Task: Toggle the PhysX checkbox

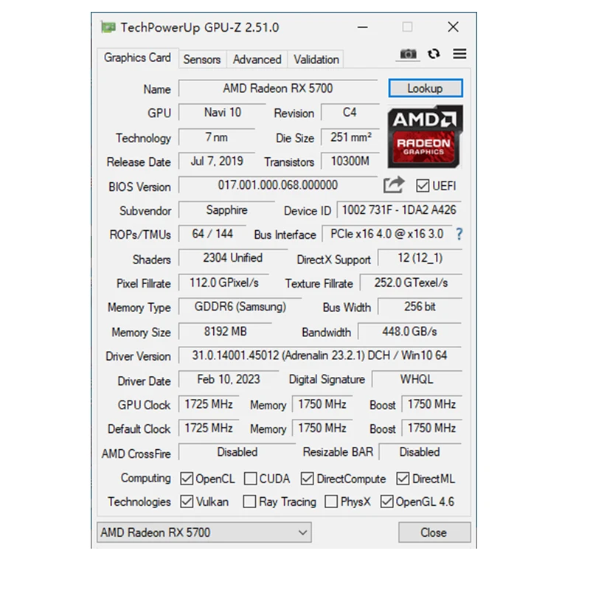Action: pos(331,502)
